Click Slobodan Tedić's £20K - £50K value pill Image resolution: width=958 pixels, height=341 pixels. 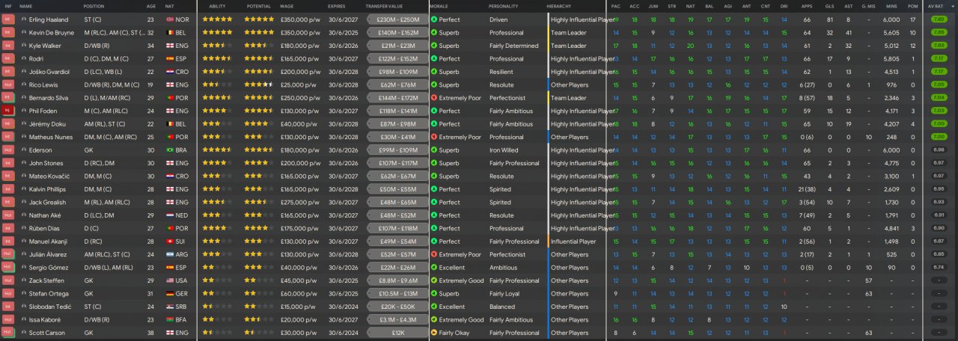[x=397, y=307]
